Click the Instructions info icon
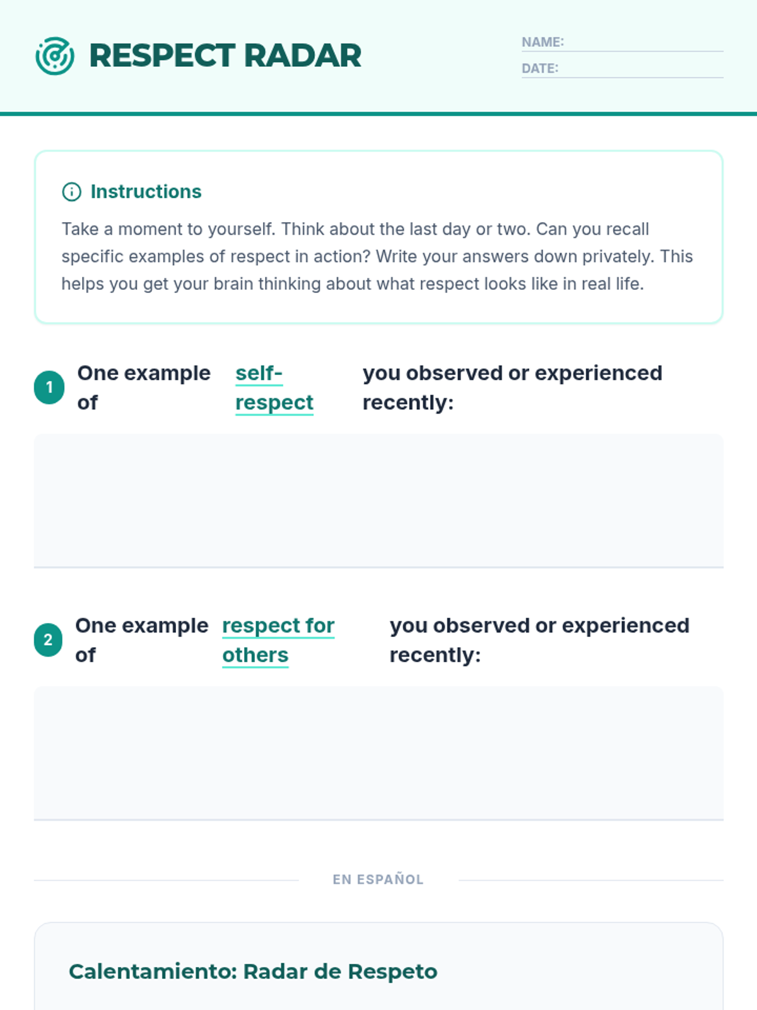The image size is (757, 1010). click(71, 192)
